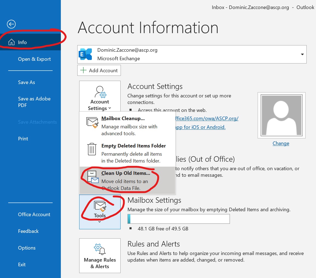Click the 48.1 GB free of 49.5 GB text
This screenshot has width=316, height=278.
[x=163, y=228]
